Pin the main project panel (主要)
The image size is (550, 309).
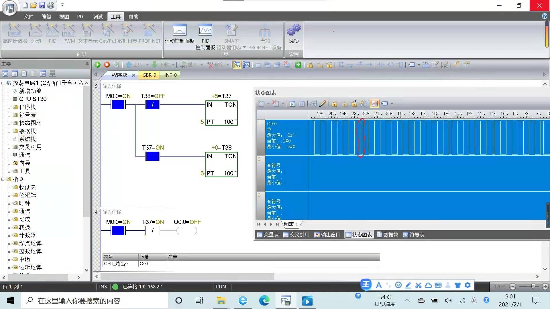tap(87, 64)
